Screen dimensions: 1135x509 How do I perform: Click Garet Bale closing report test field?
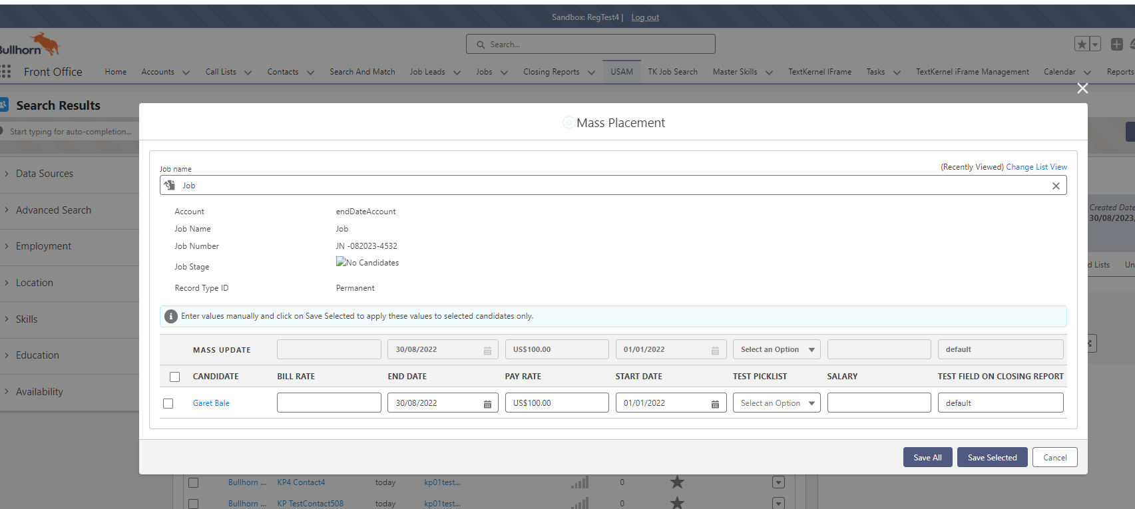[x=1001, y=403]
